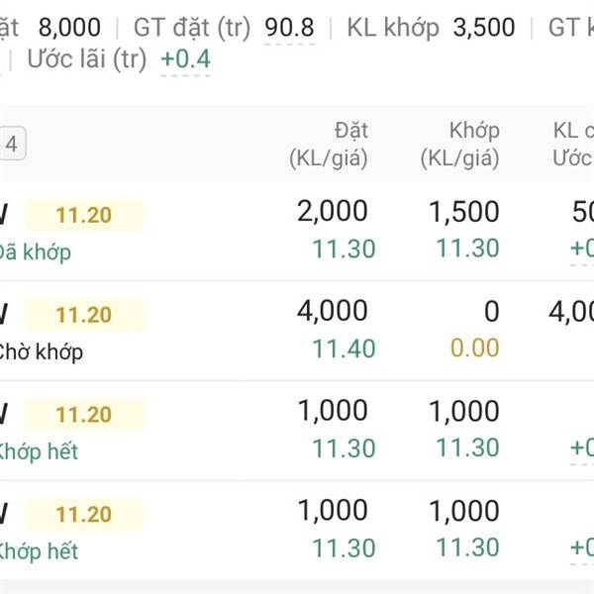594x594 pixels.
Task: Click the 11.20 price badge in Đã khớp row
Action: coord(83,215)
